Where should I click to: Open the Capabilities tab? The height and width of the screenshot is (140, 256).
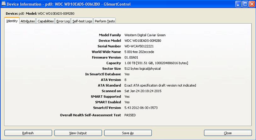[46, 21]
